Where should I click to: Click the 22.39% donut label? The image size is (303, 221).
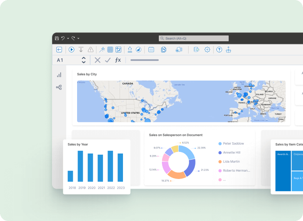pyautogui.click(x=201, y=148)
